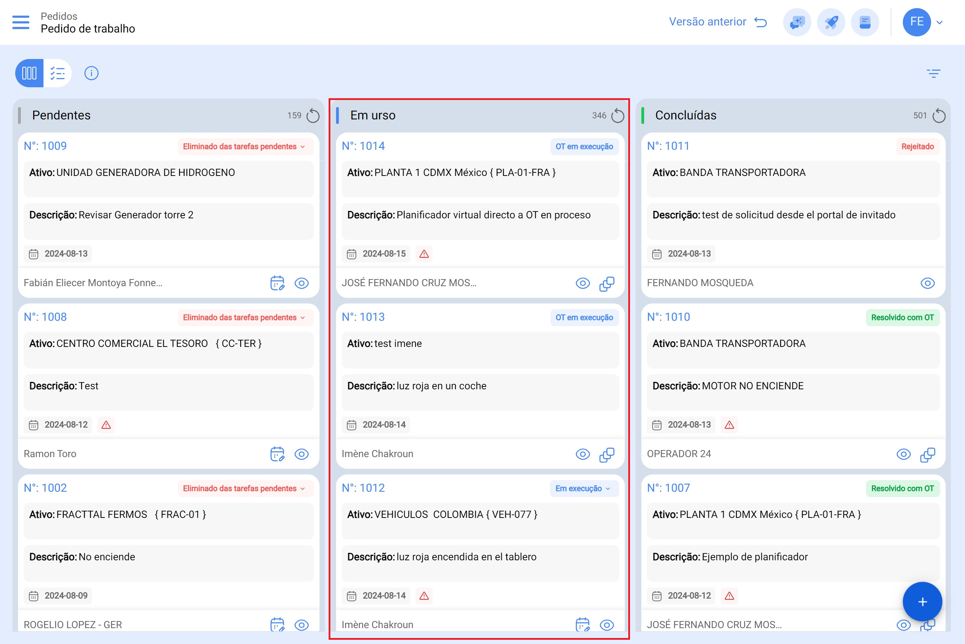This screenshot has width=965, height=644.
Task: Open the hamburger main menu
Action: (20, 22)
